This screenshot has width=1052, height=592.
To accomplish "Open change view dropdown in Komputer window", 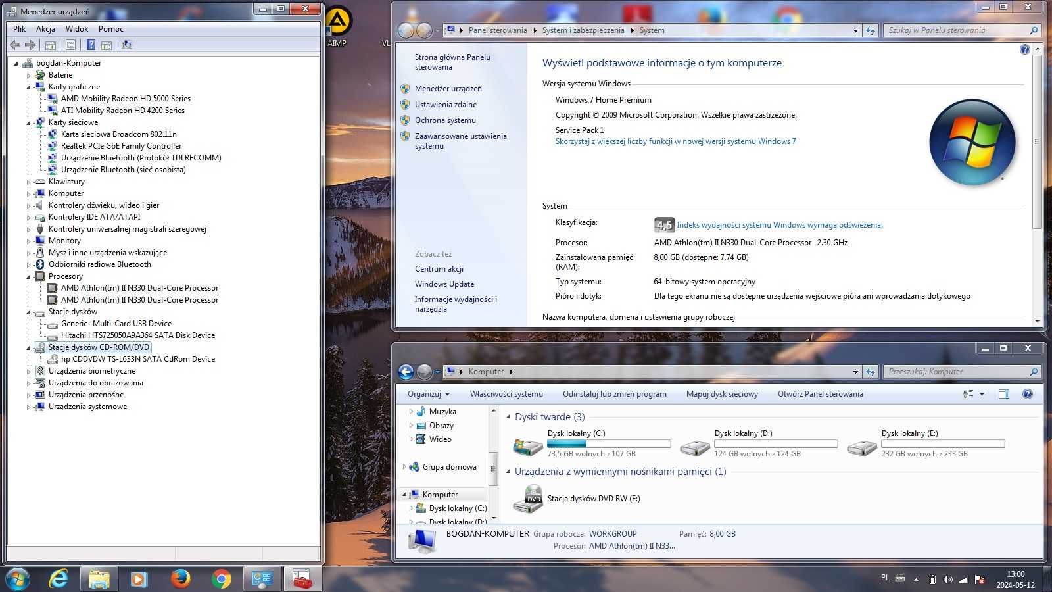I will pos(982,394).
